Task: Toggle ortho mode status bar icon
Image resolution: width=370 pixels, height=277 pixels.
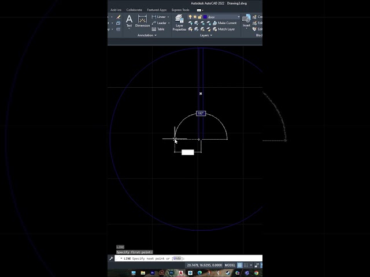Action: coord(257,265)
